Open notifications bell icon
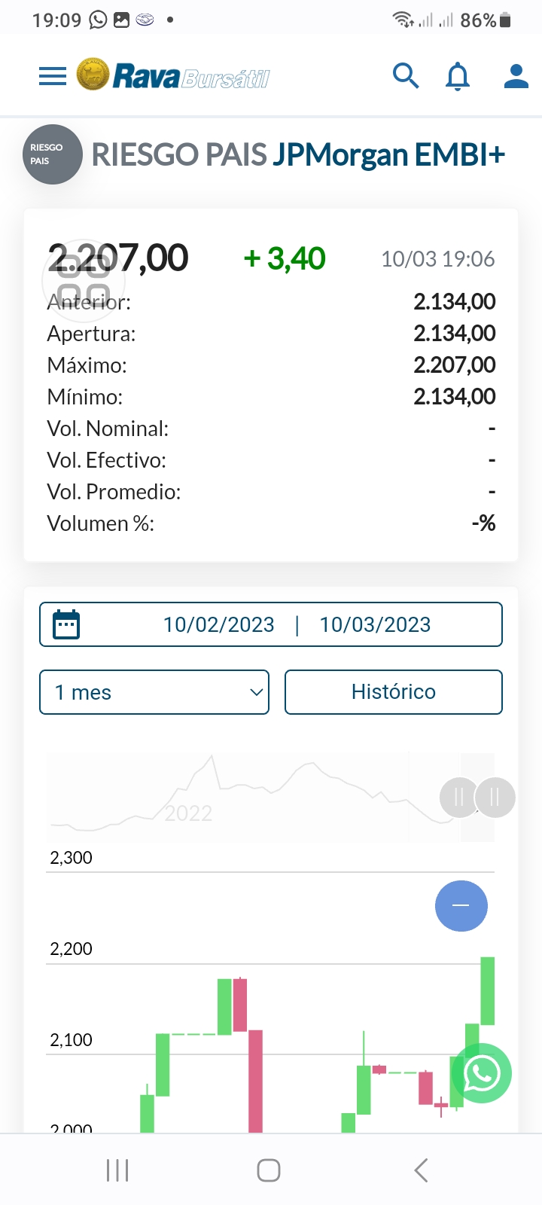The height and width of the screenshot is (1205, 542). (458, 77)
